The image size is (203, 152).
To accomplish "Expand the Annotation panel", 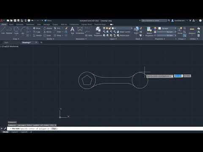I will coord(81,39).
